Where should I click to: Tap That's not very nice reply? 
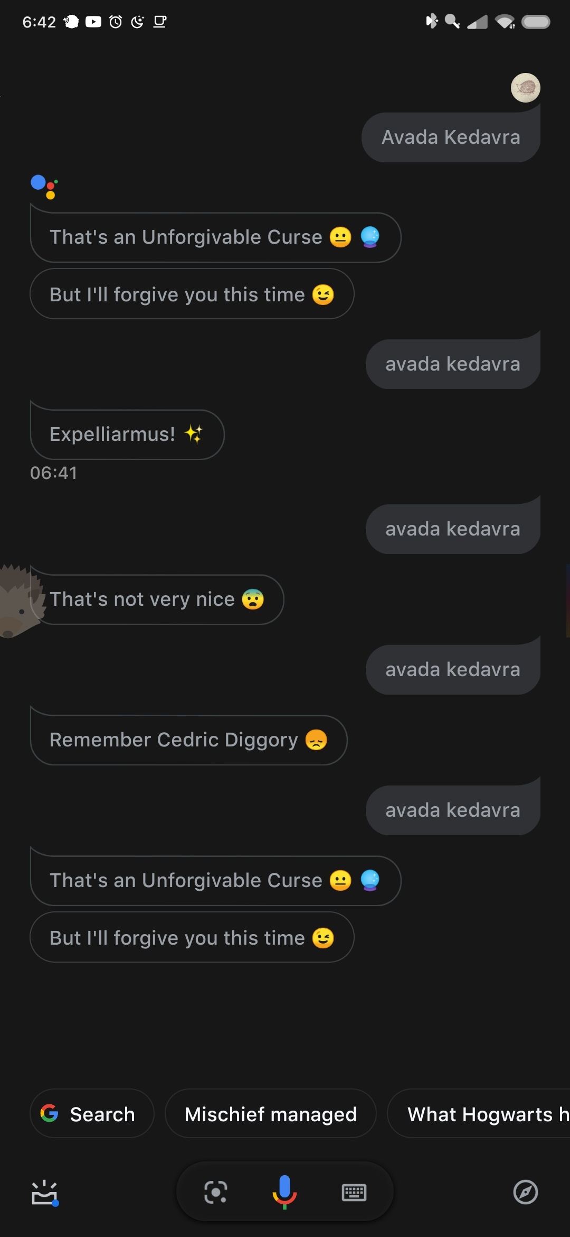click(x=157, y=599)
